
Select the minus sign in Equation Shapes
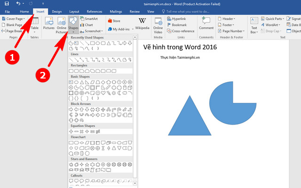(x=76, y=132)
